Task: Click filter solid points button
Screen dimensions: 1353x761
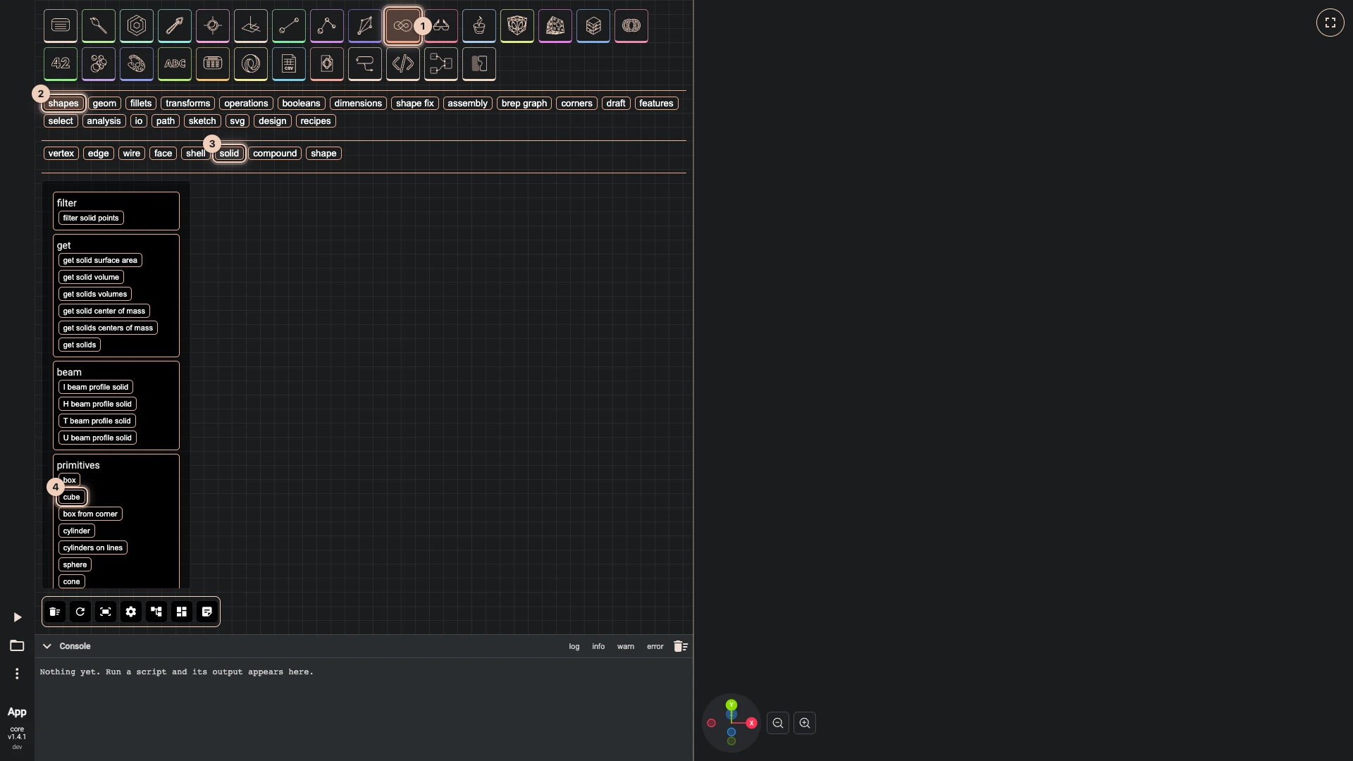Action: click(91, 218)
